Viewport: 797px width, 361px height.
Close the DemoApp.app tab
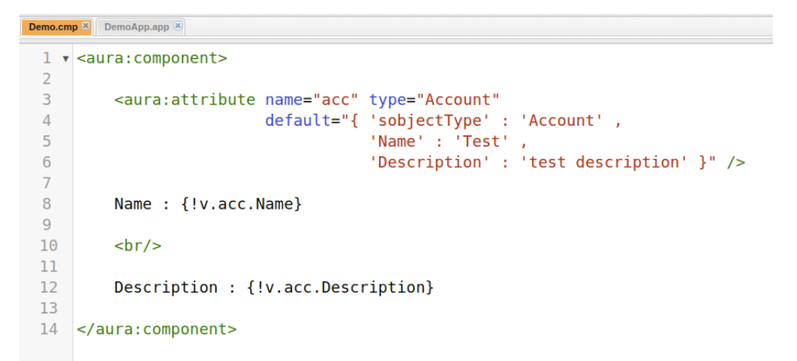(x=177, y=27)
